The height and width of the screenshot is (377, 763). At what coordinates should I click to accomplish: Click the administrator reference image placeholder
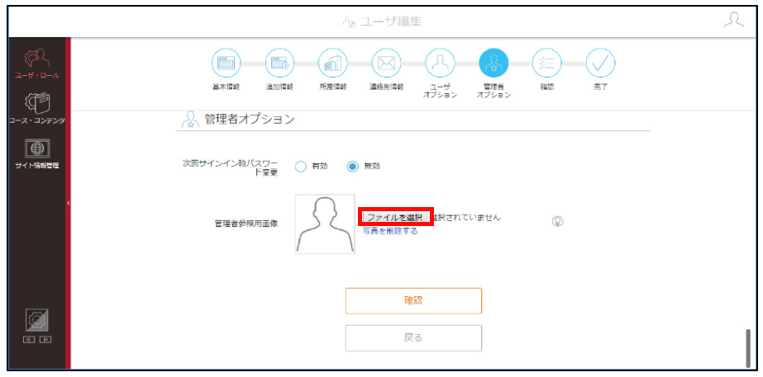325,224
